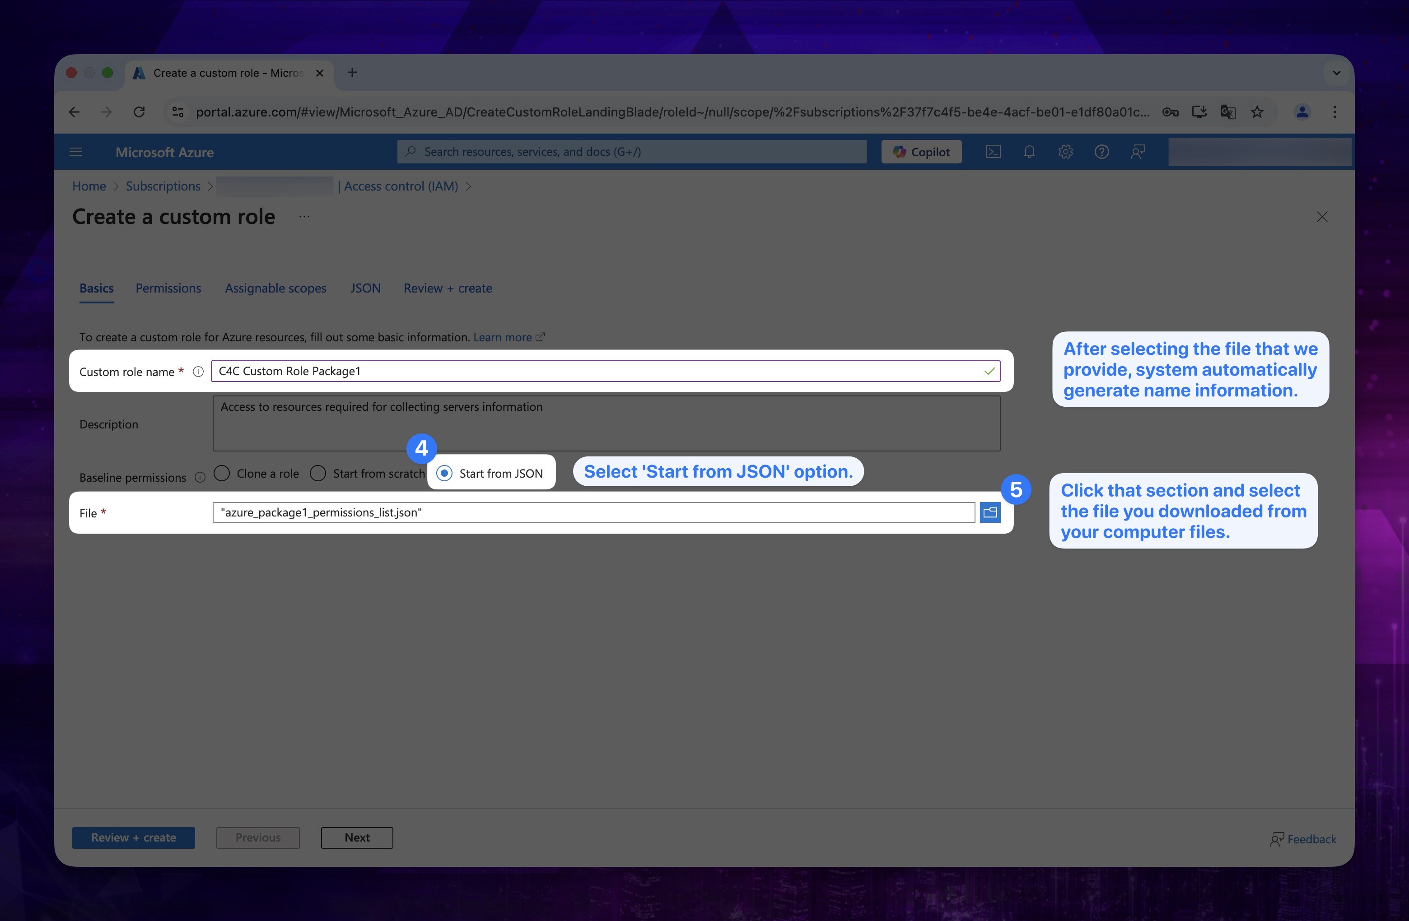
Task: Click the Custom role name input field
Action: click(x=607, y=370)
